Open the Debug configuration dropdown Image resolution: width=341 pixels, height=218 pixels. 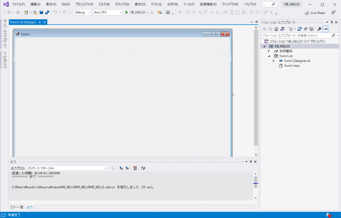tap(83, 12)
